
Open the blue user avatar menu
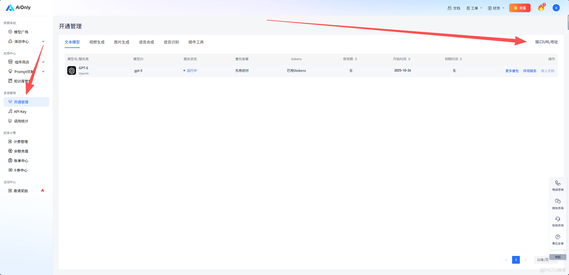[556, 8]
